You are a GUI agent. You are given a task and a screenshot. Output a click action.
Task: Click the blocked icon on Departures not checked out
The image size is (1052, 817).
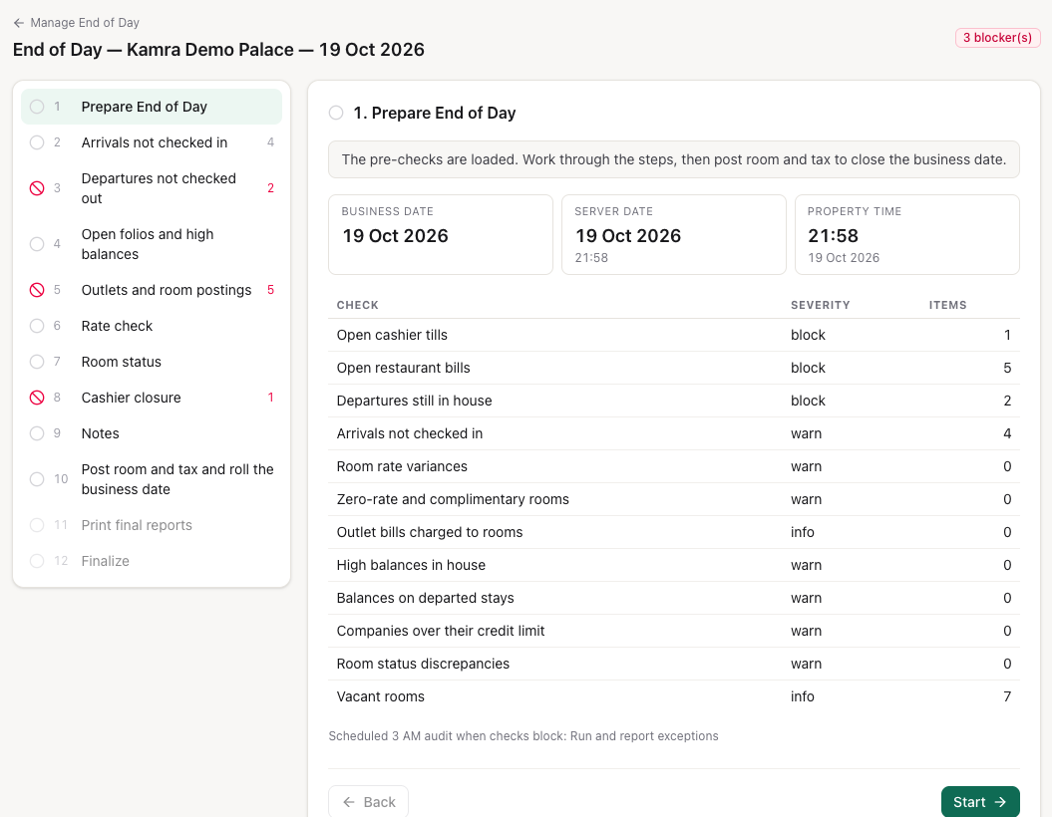(37, 188)
